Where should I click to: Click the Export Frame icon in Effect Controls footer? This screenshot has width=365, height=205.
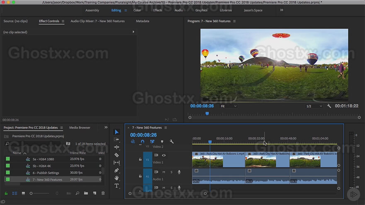click(x=175, y=119)
